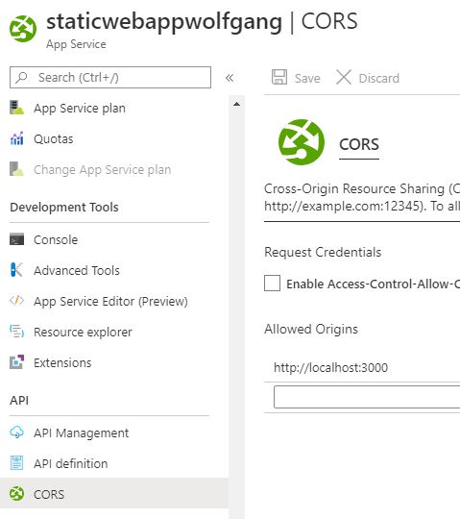Open API definition menu item
Image resolution: width=460 pixels, height=519 pixels.
click(x=70, y=463)
